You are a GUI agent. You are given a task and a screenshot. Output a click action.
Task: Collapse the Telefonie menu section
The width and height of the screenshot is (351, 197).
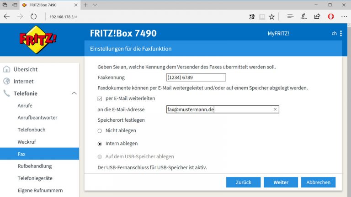click(74, 93)
